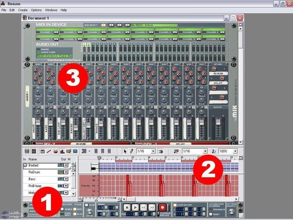Select MIDI bus D button
Image resolution: width=293 pixels, height=220 pixels.
click(x=127, y=25)
